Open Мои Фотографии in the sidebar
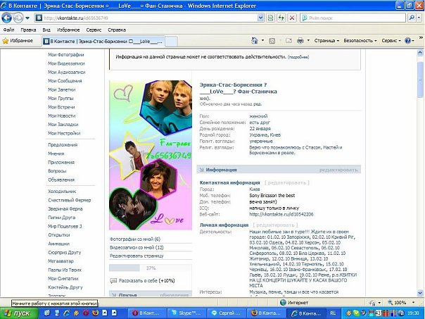Viewport: 425px width, 319px height. [x=65, y=55]
